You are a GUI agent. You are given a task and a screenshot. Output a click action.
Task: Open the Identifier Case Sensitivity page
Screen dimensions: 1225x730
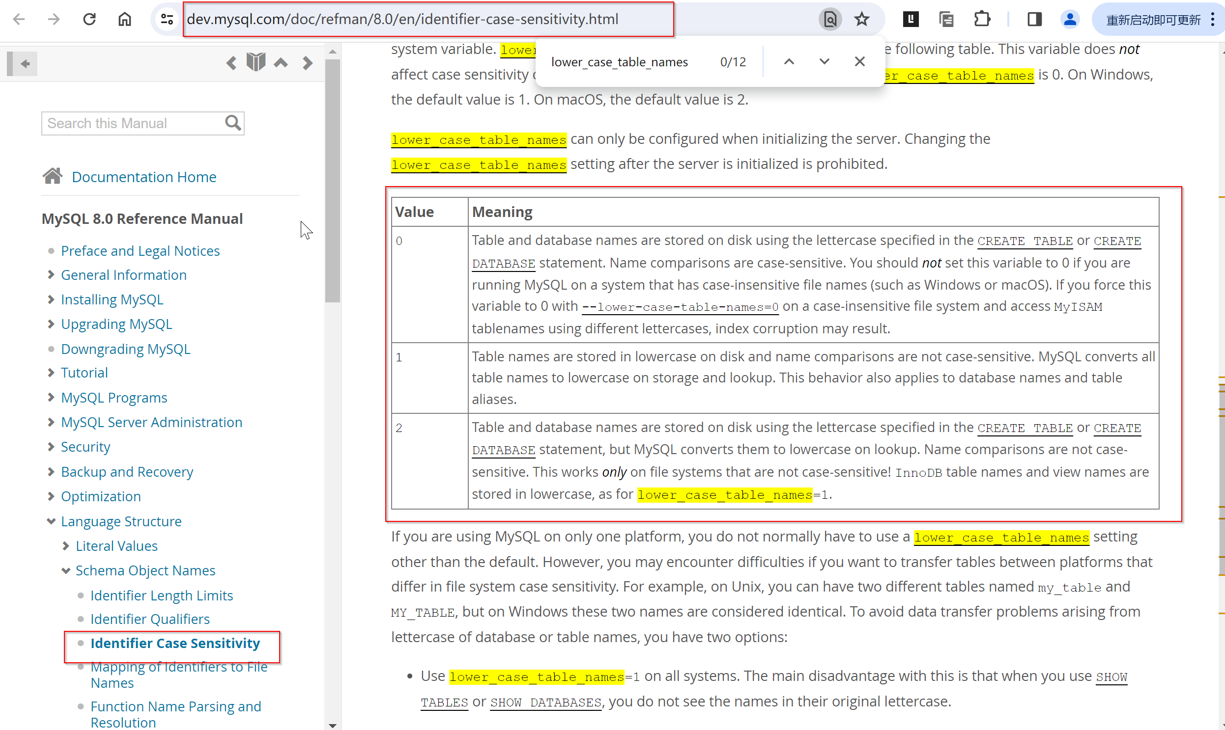click(x=175, y=642)
